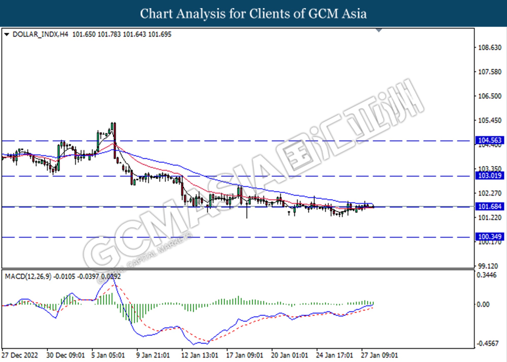Image resolution: width=507 pixels, height=362 pixels.
Task: Click the 27 Jan 09:01 time label
Action: [379, 355]
